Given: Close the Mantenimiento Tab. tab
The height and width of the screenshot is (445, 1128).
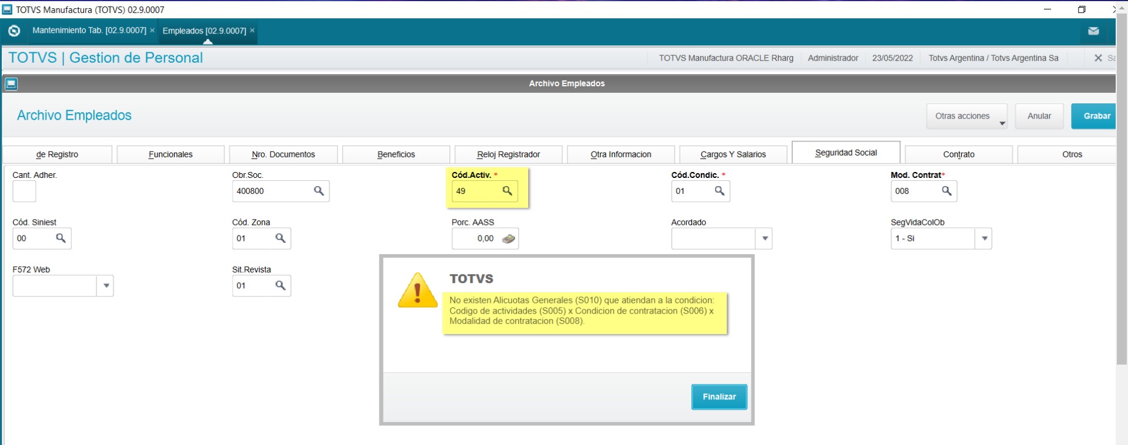Looking at the screenshot, I should click(x=152, y=30).
